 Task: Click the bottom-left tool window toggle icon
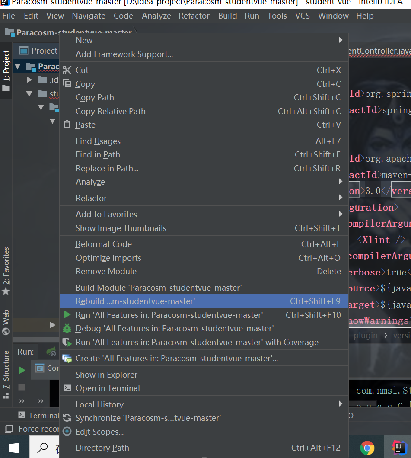(9, 429)
